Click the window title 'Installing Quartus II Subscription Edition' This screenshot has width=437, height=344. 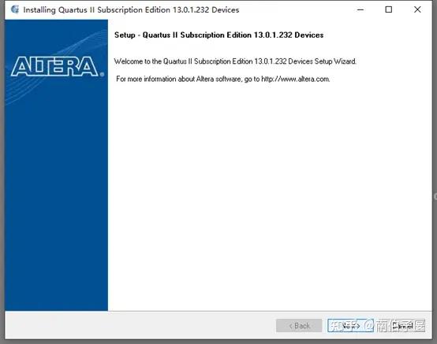pyautogui.click(x=131, y=9)
